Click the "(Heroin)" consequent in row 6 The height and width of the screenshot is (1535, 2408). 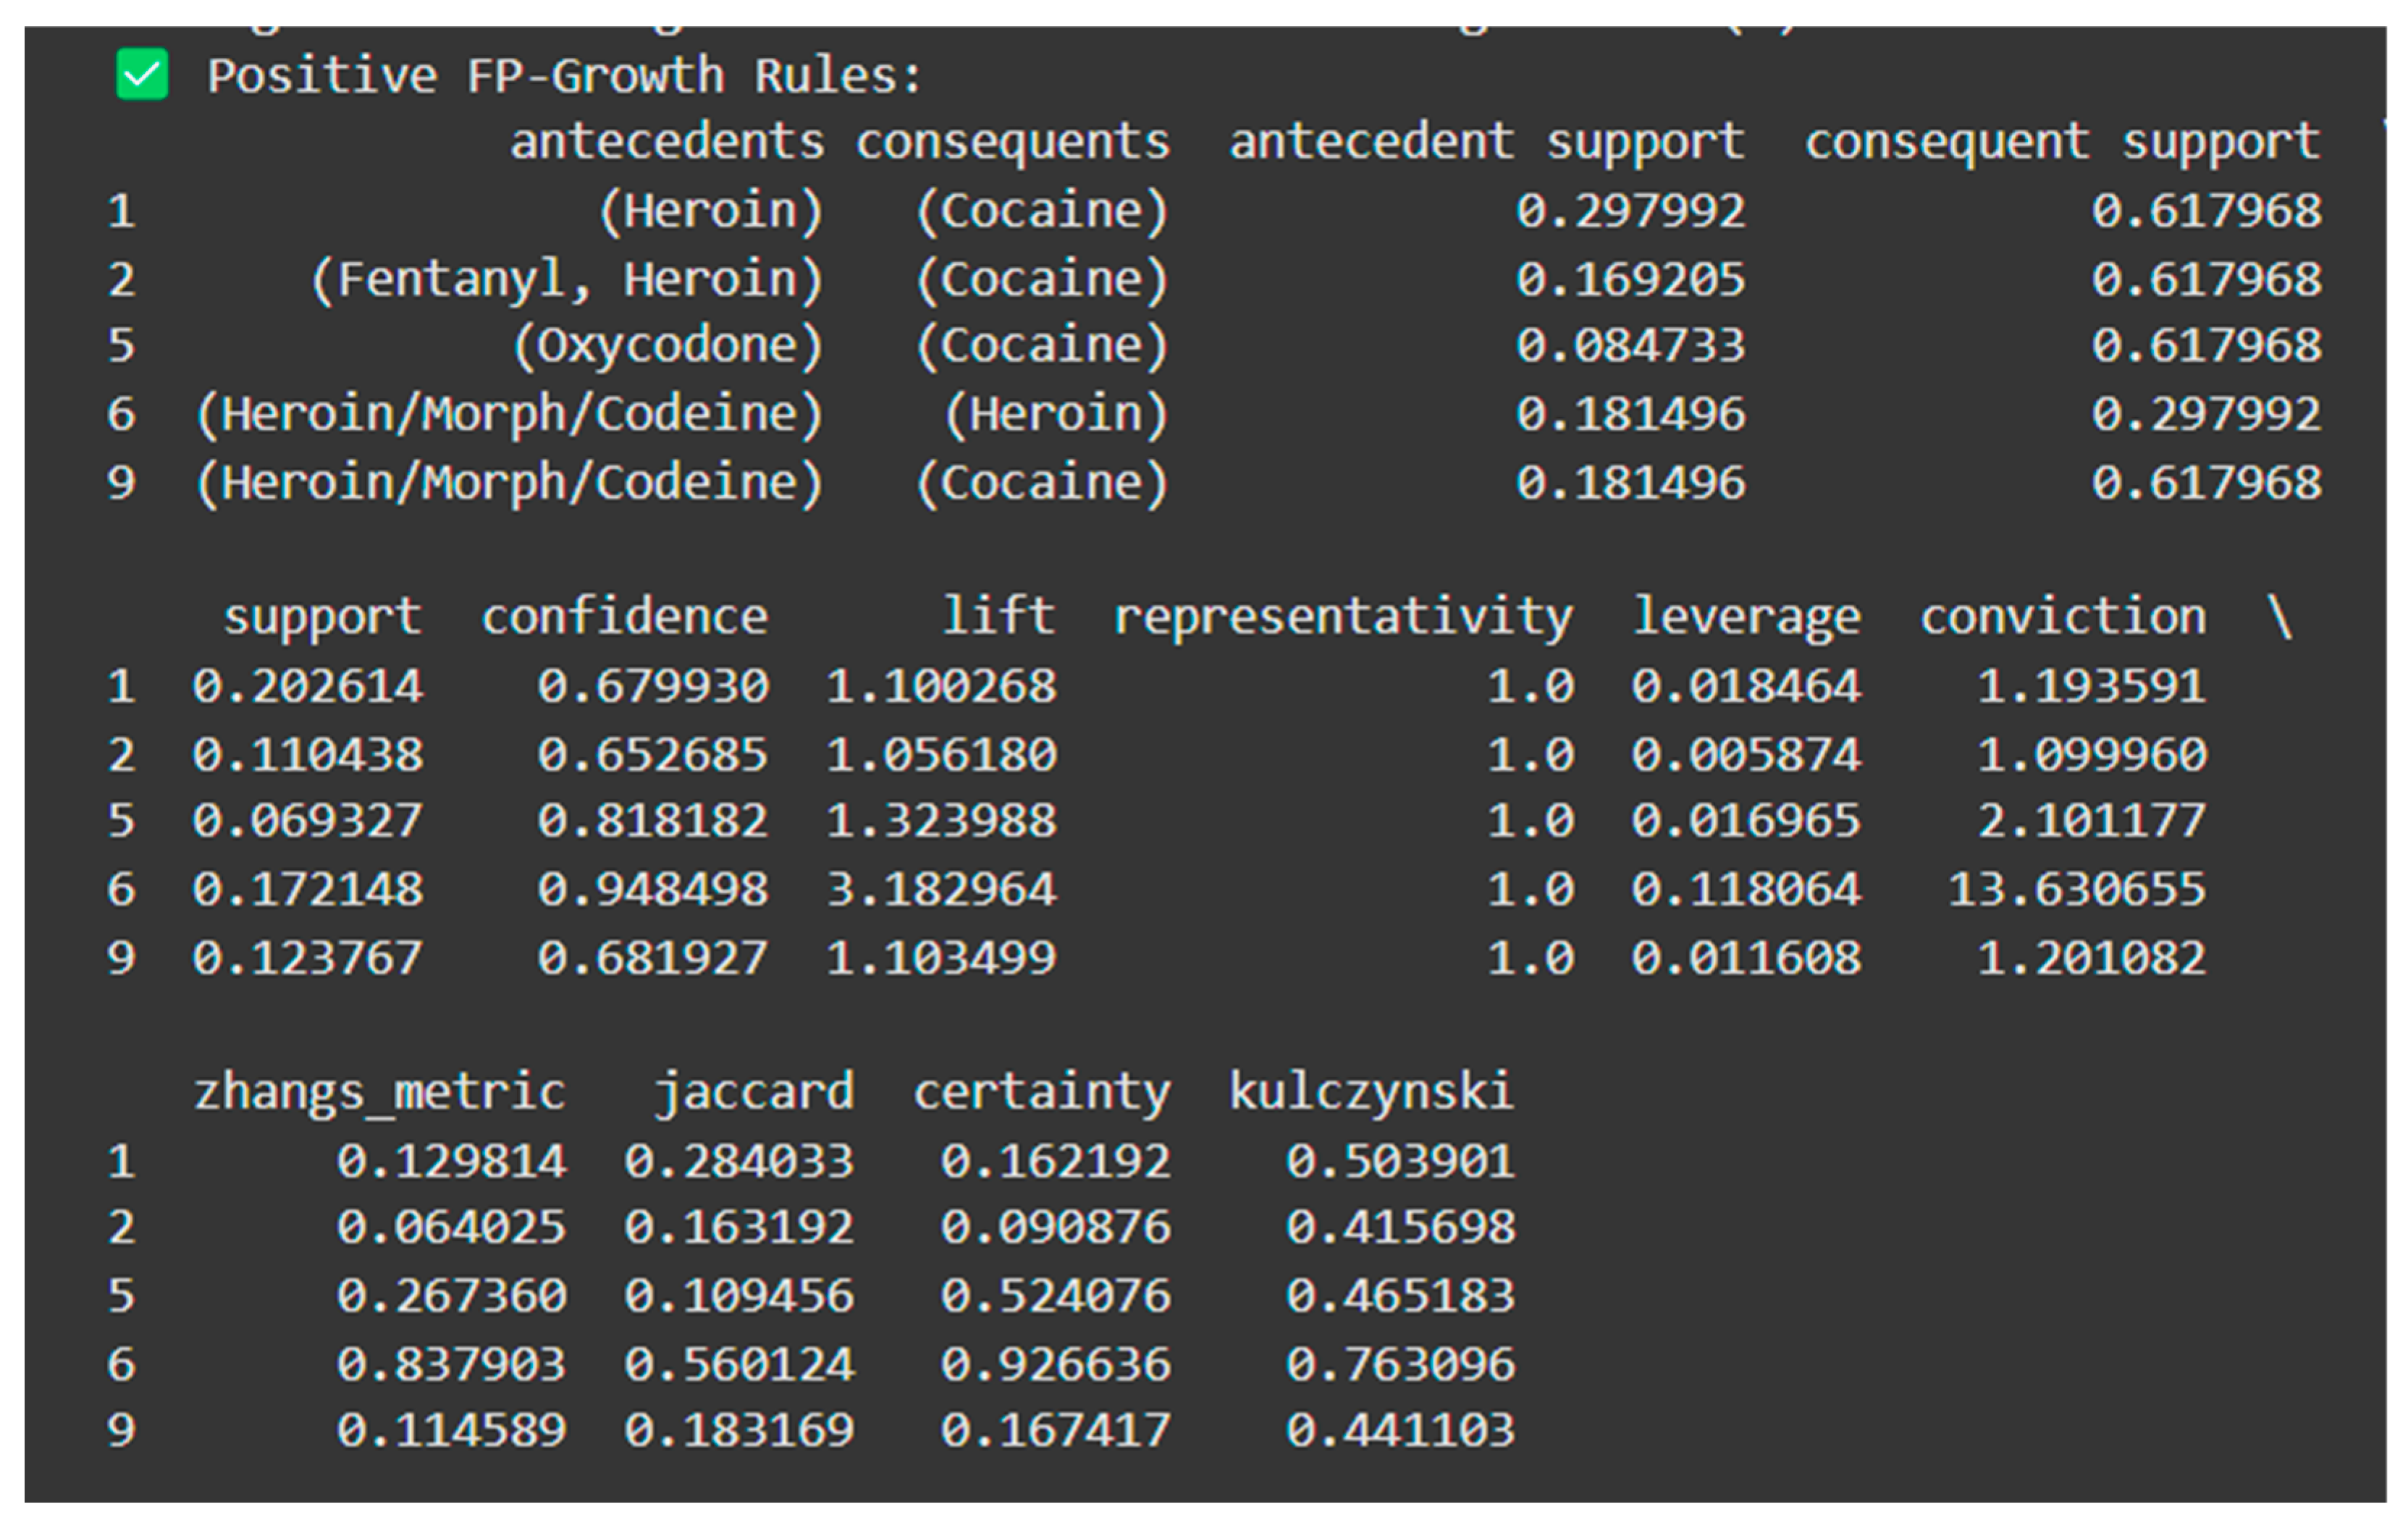click(1056, 414)
